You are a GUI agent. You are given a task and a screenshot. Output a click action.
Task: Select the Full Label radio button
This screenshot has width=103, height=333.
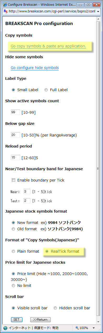coord(46,90)
